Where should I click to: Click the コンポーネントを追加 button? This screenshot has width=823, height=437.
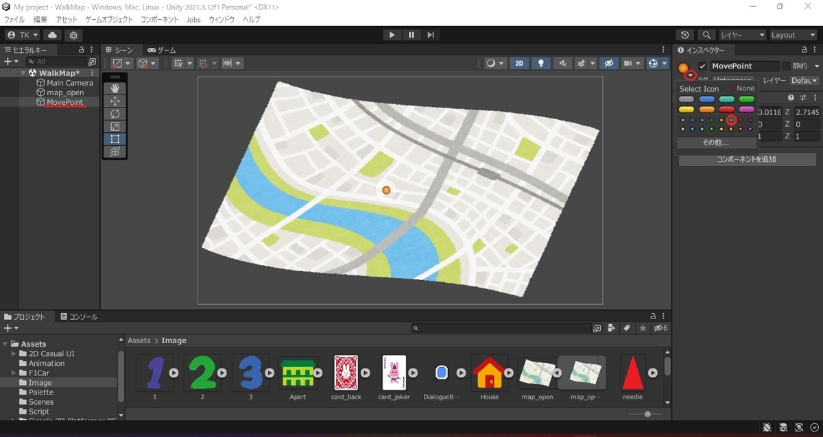click(748, 159)
